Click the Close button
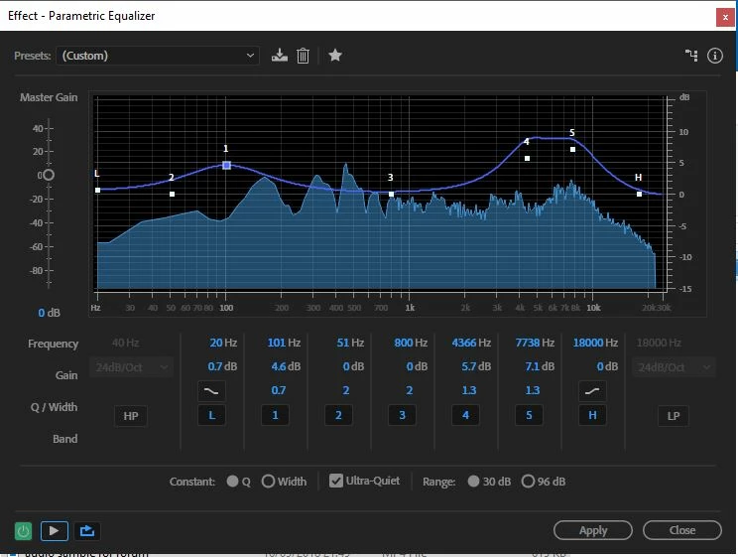Viewport: 738px width, 557px height. (682, 530)
